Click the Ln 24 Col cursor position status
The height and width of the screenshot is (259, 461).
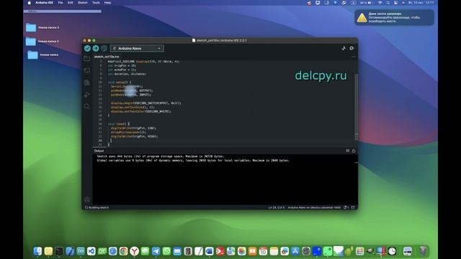click(277, 207)
